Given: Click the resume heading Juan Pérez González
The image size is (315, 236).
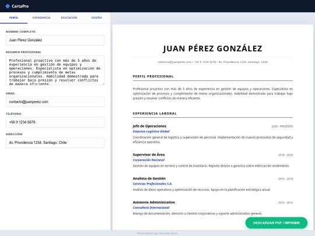Looking at the screenshot, I should coord(212,48).
